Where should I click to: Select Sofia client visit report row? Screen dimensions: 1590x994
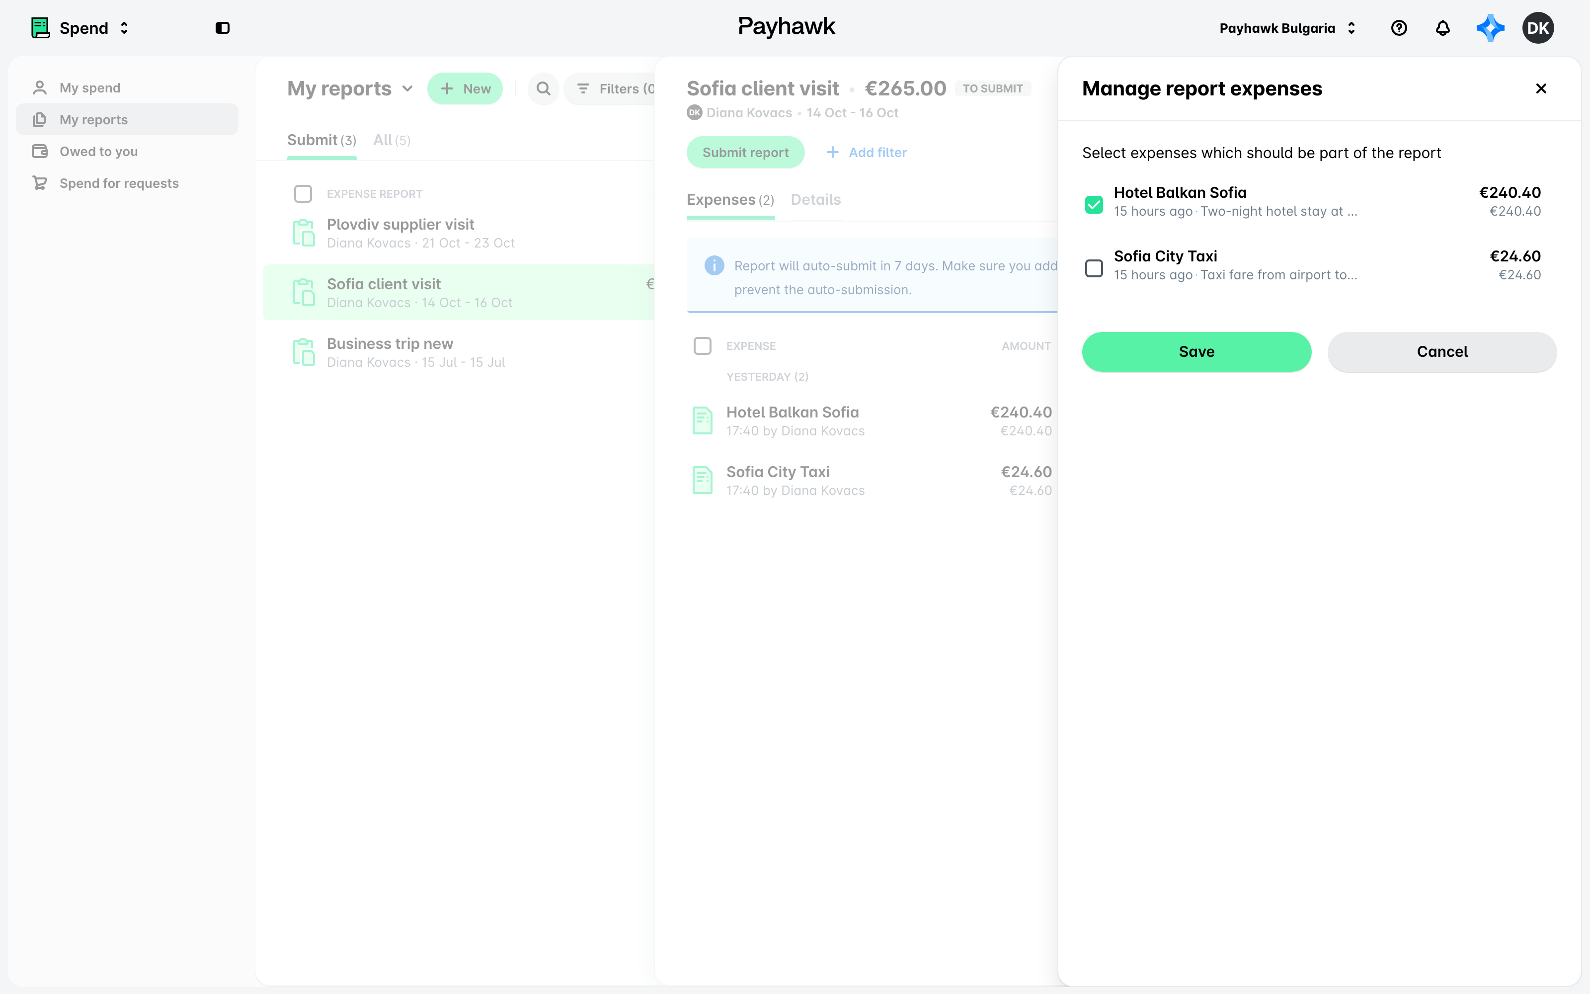459,293
